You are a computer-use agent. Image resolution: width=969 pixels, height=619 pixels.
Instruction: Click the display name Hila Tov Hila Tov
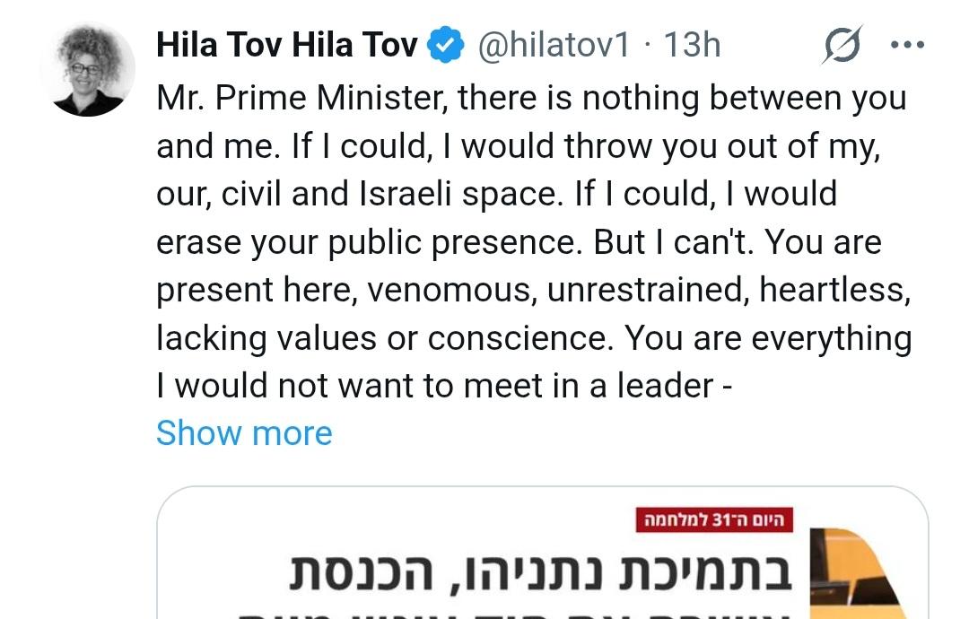pyautogui.click(x=287, y=45)
